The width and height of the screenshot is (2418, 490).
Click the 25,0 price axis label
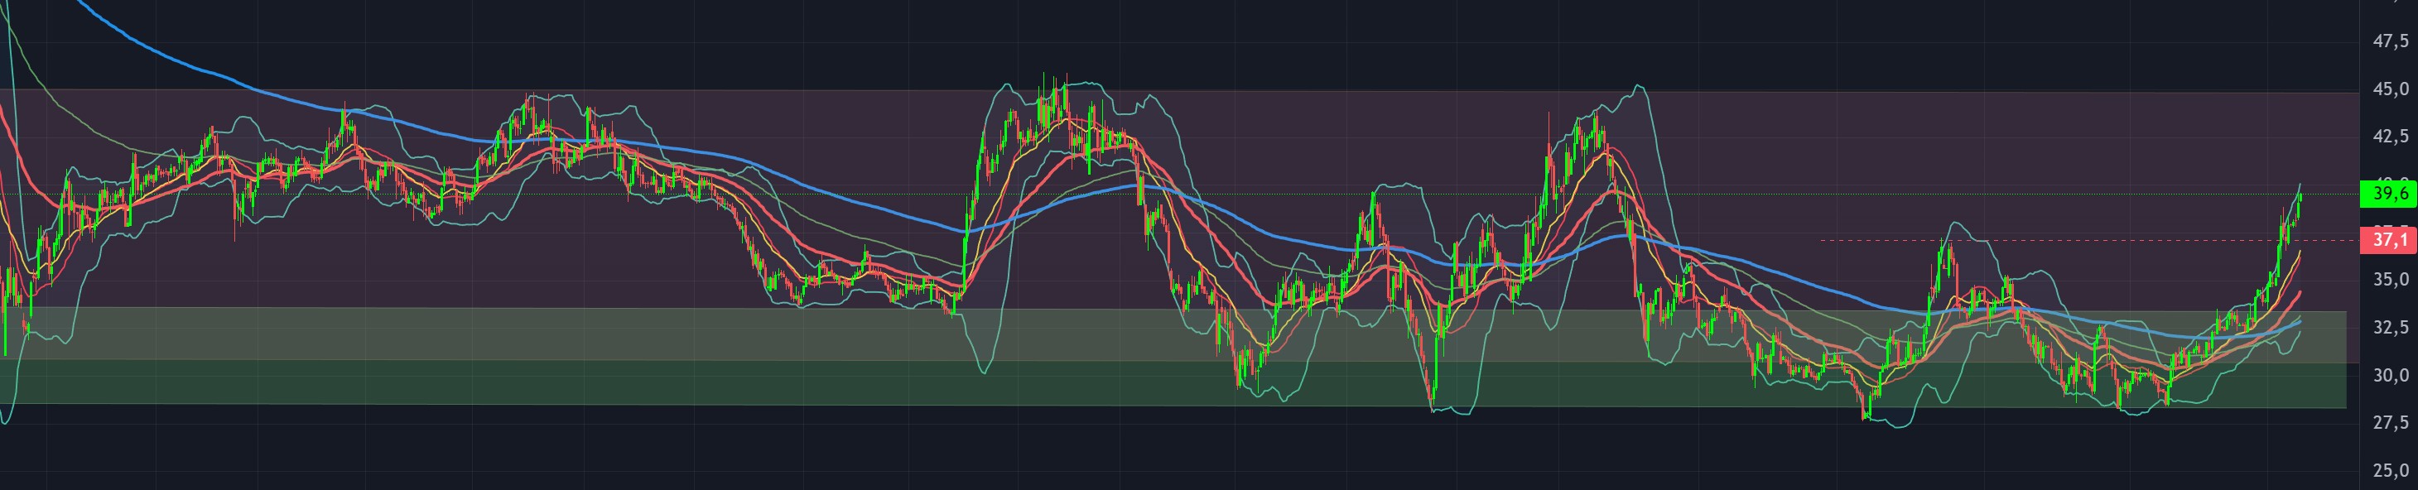2390,470
